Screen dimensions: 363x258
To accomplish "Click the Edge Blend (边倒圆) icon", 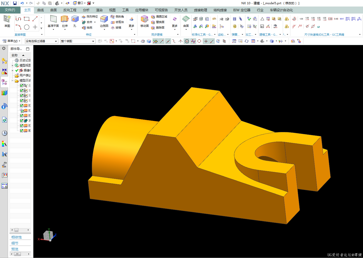I will [104, 21].
